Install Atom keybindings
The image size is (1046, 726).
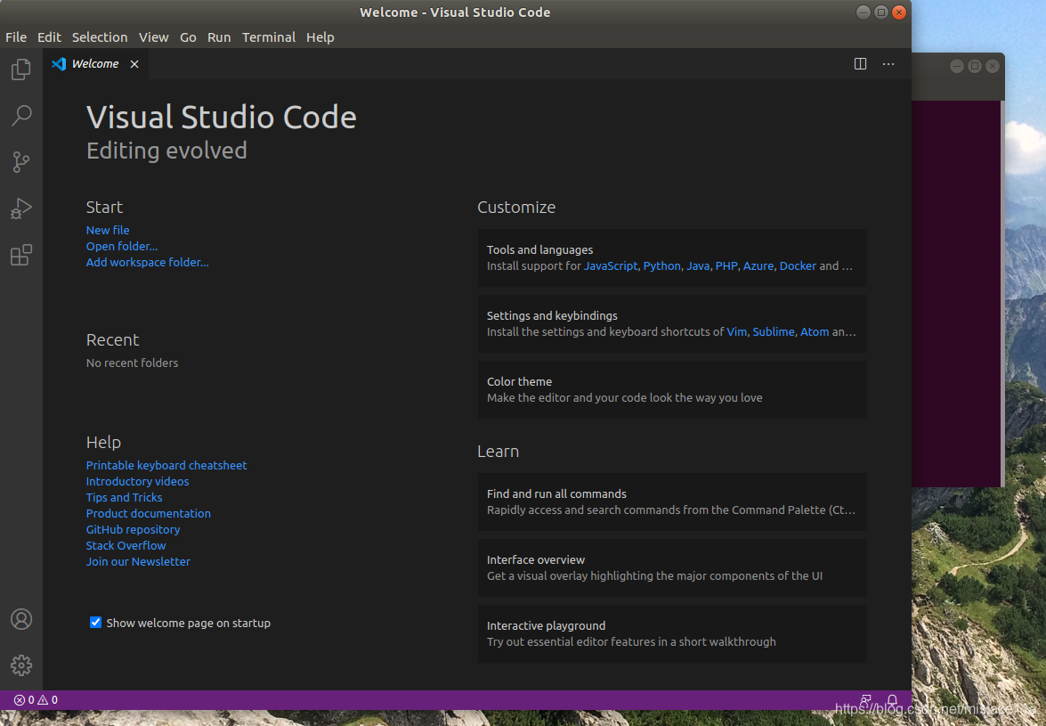[815, 331]
